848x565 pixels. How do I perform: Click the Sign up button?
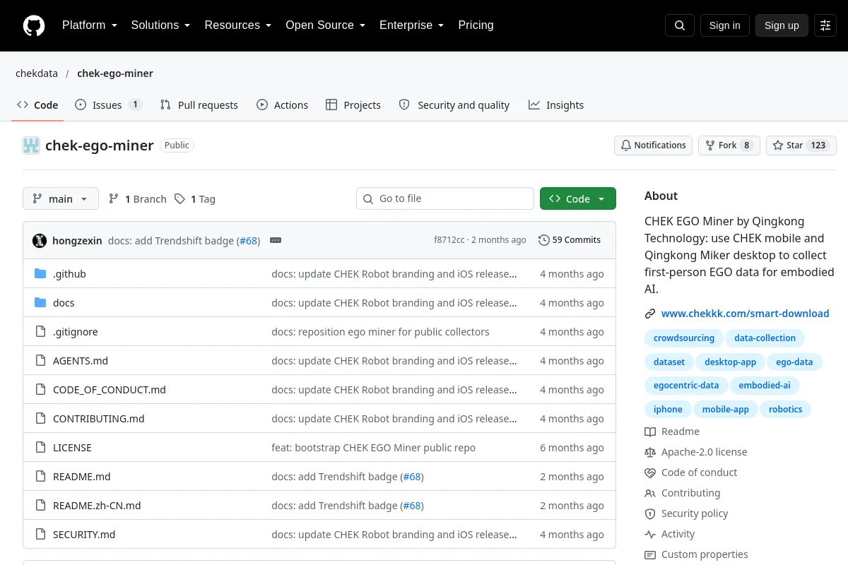782,25
